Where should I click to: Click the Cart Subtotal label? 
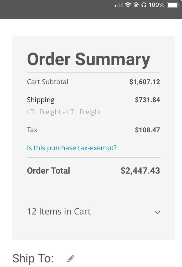click(x=48, y=82)
